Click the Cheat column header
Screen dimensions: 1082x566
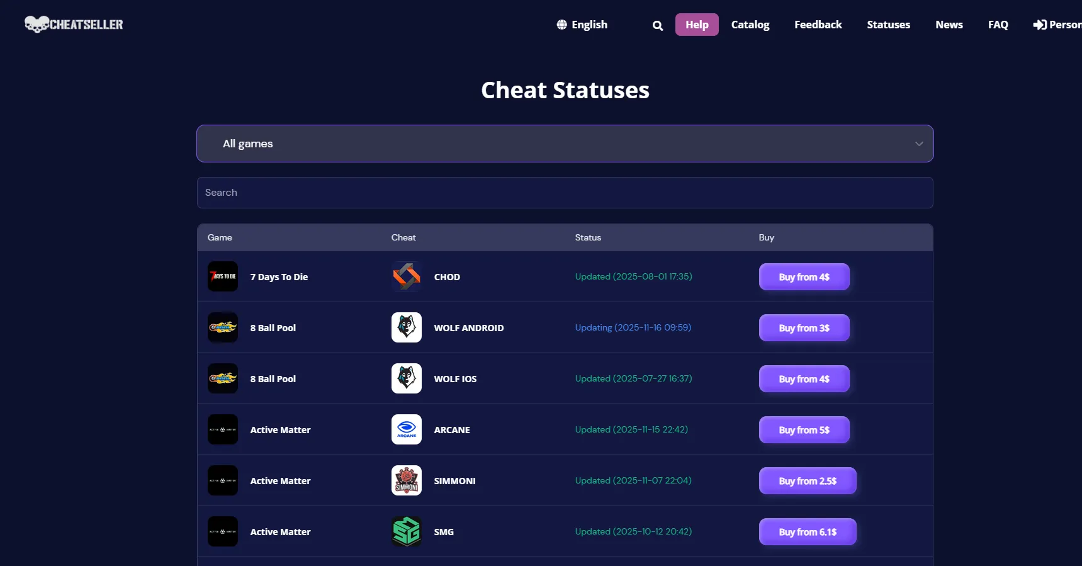coord(403,237)
